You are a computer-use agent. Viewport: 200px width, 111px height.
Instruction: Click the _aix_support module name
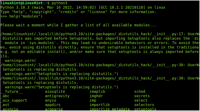(x=14, y=101)
